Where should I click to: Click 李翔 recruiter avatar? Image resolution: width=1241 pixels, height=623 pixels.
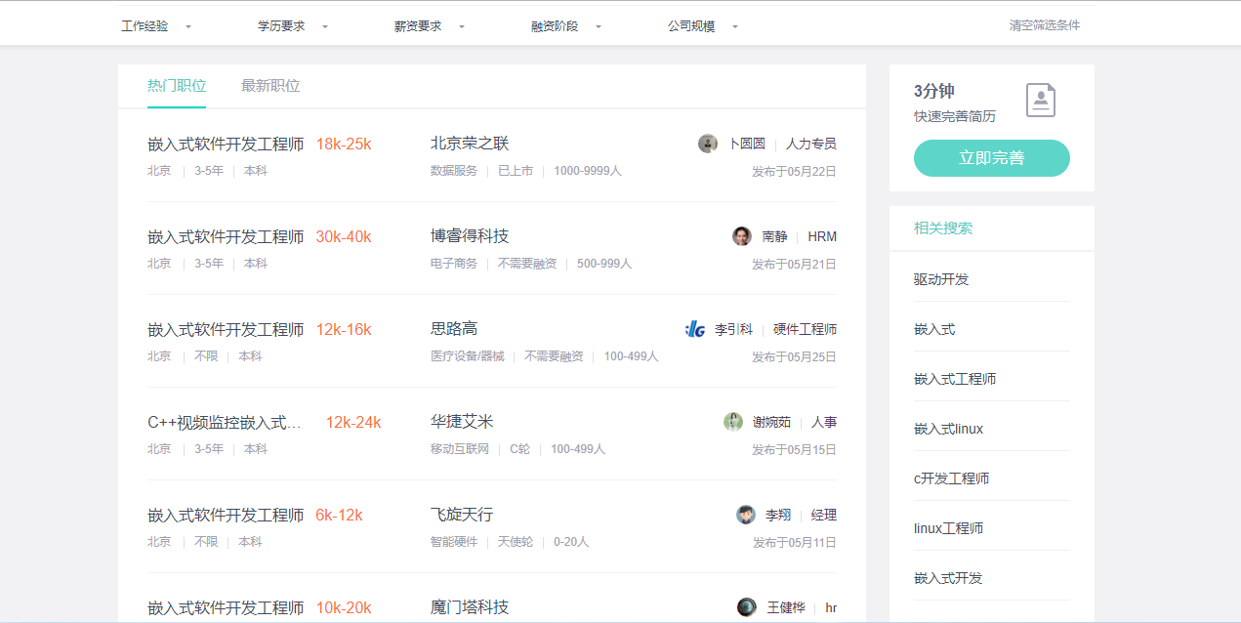(746, 515)
